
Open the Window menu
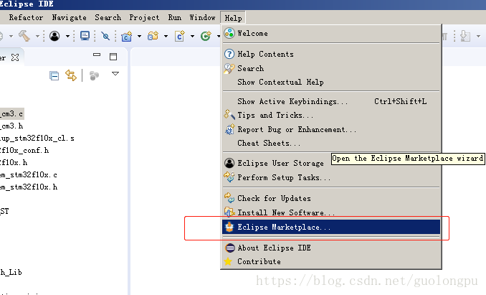[202, 17]
